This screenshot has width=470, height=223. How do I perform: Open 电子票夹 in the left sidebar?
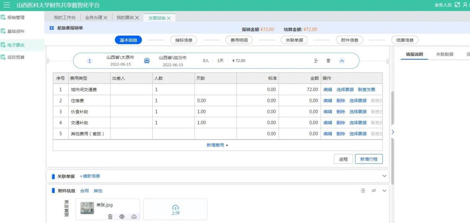click(x=16, y=45)
